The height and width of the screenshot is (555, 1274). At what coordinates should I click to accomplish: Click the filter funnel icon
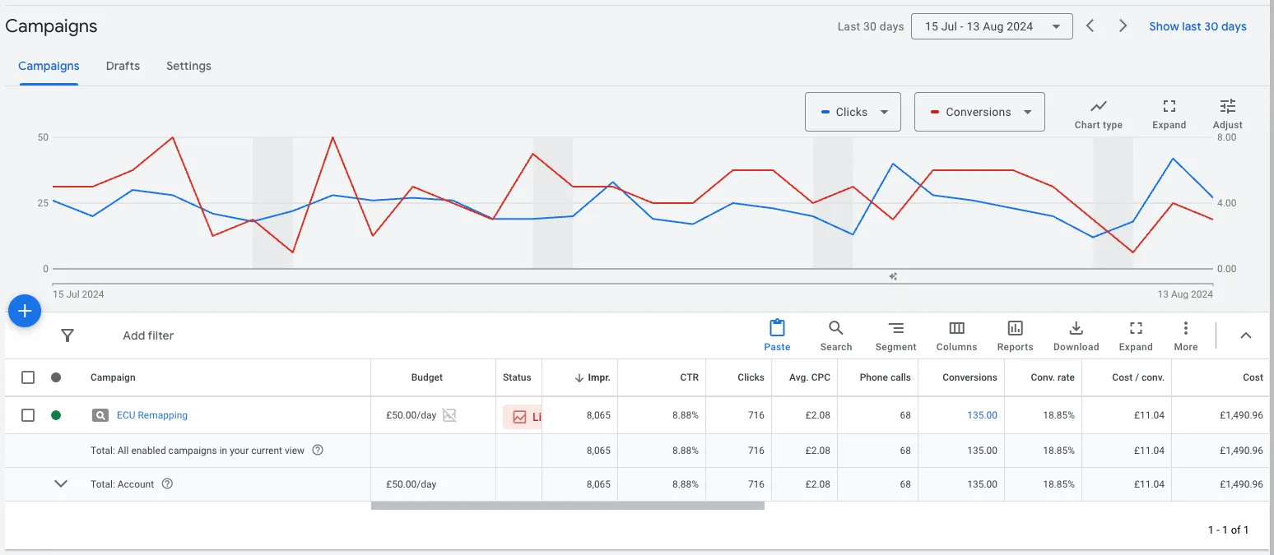[x=67, y=335]
